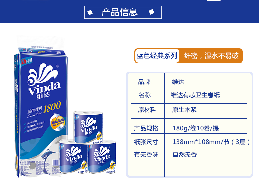Click the Vinda logo on the large package
This screenshot has height=183, width=259.
point(44,82)
